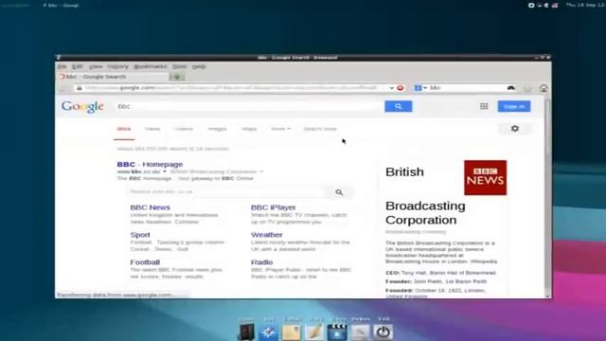606x341 pixels.
Task: Select the Web results tab
Action: point(124,129)
